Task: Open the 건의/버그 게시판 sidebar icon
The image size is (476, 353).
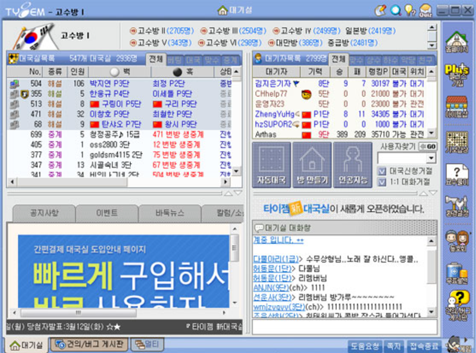Action: tap(458, 305)
